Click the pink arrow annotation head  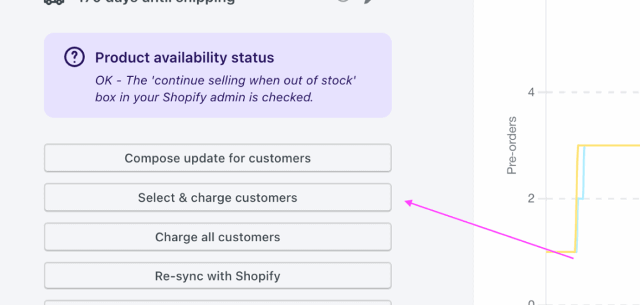(408, 202)
